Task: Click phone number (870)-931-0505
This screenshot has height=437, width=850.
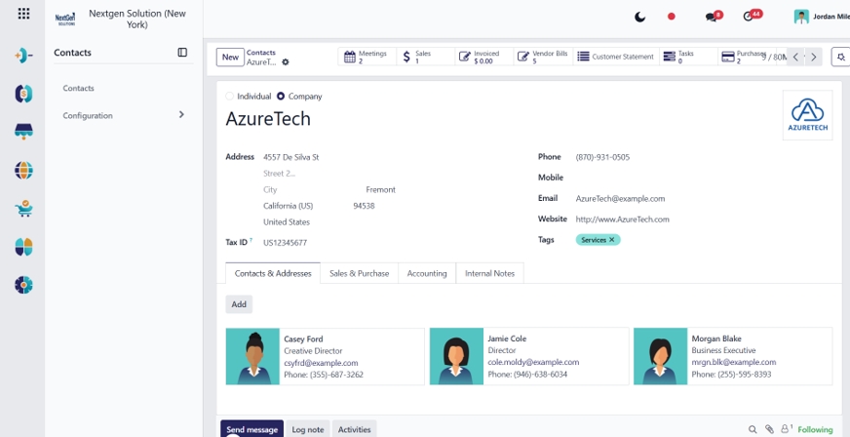Action: 602,157
